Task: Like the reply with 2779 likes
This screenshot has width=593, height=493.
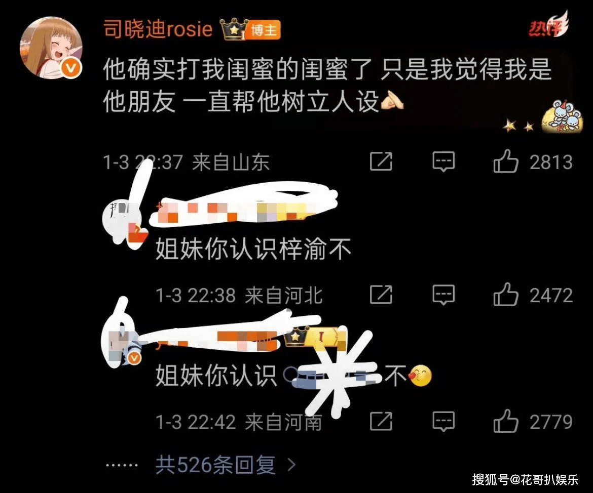Action: [505, 421]
